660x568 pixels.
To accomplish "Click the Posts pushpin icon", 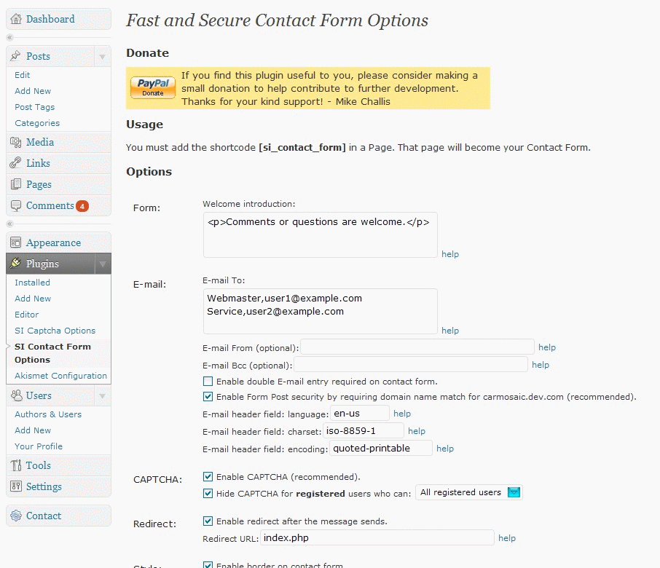I will pos(16,56).
